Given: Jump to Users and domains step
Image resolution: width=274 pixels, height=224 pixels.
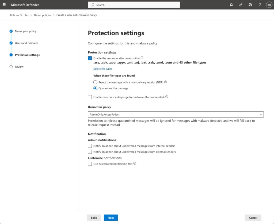Looking at the screenshot, I should (x=26, y=43).
